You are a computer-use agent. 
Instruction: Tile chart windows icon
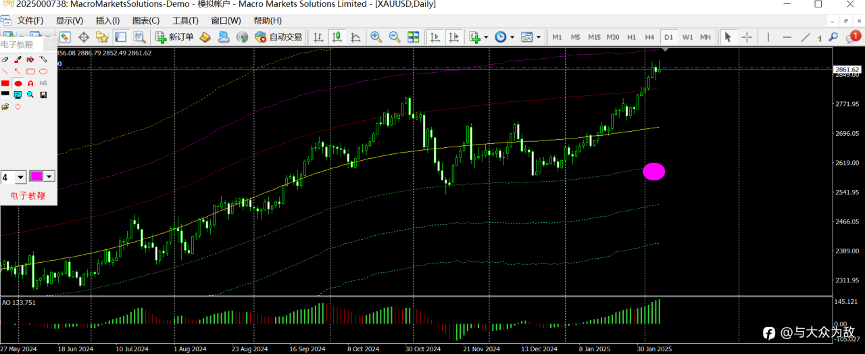(x=413, y=37)
